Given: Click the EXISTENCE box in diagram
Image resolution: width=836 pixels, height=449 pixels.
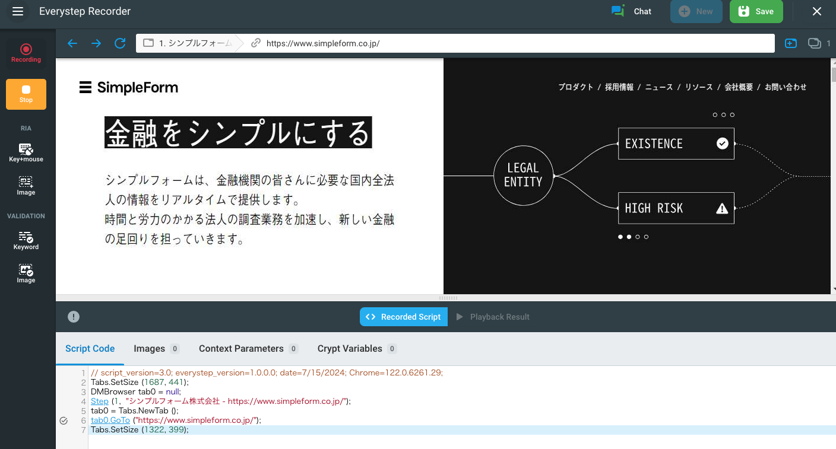Looking at the screenshot, I should [676, 144].
